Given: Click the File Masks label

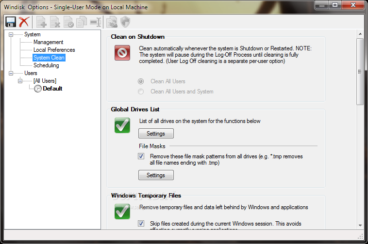Looking at the screenshot, I should 152,146.
